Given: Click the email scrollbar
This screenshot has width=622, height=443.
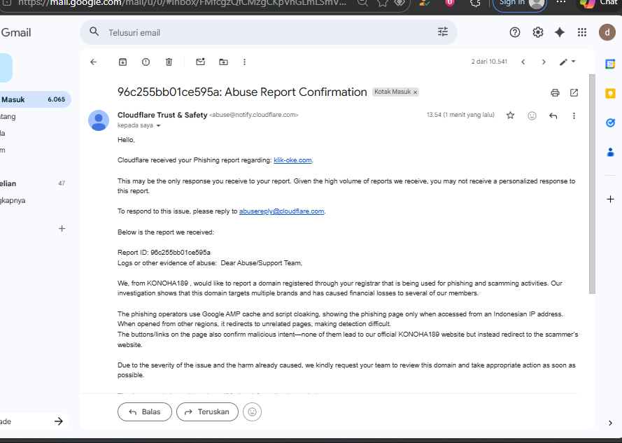Looking at the screenshot, I should [x=592, y=184].
